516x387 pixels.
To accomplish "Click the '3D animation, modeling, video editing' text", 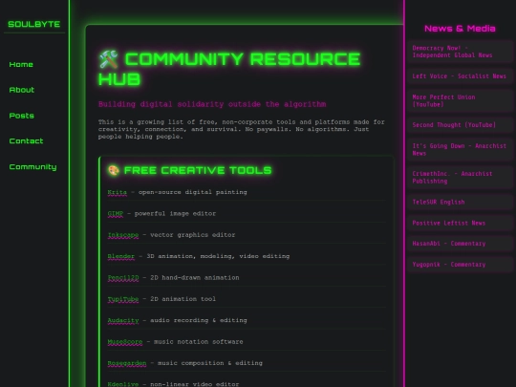I will 218,256.
